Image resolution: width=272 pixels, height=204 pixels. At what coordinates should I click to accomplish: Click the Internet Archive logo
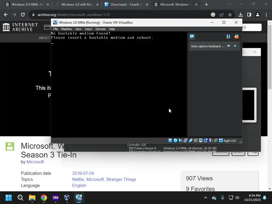20,27
